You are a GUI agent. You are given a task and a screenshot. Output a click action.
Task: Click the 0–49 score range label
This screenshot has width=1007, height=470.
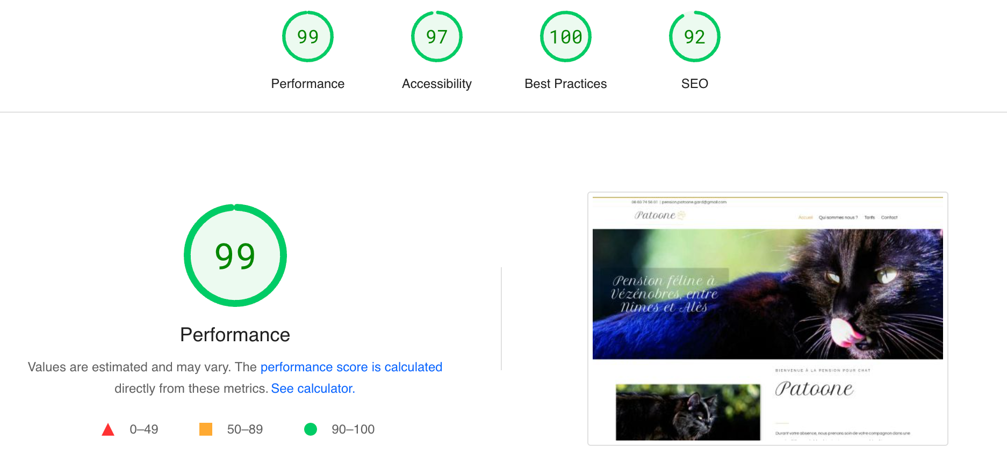click(x=143, y=429)
